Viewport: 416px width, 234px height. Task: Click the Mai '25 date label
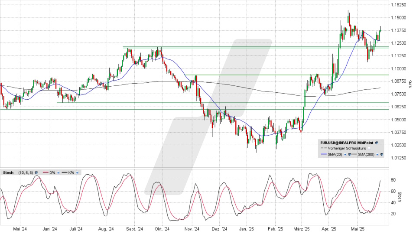click(357, 229)
